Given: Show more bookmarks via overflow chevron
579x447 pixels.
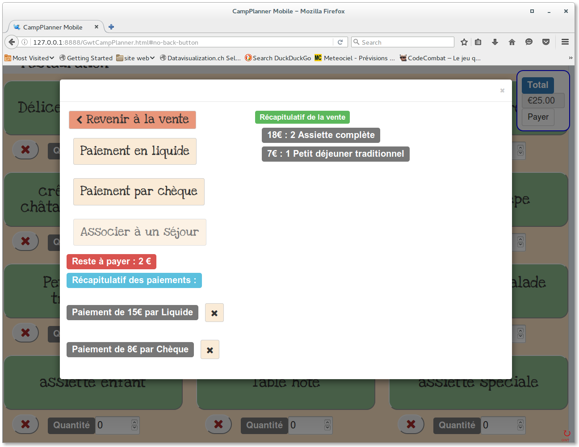Looking at the screenshot, I should tap(570, 58).
